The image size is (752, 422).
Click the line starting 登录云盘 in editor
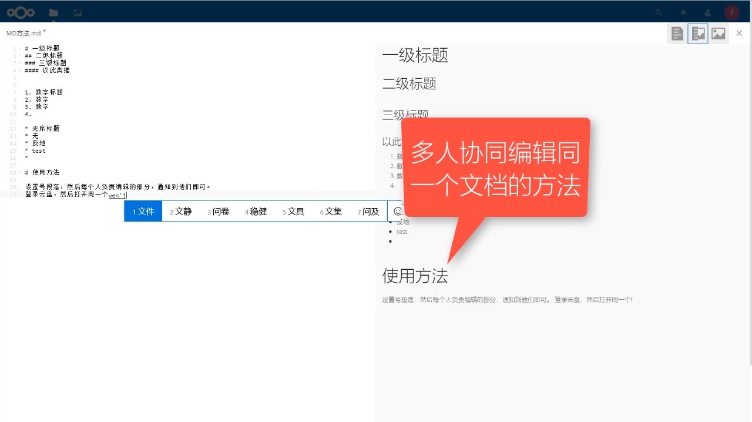pos(76,194)
